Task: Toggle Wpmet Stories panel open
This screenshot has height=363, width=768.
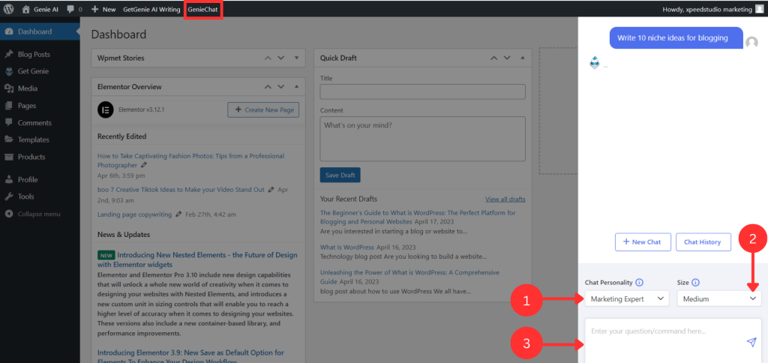Action: [296, 58]
